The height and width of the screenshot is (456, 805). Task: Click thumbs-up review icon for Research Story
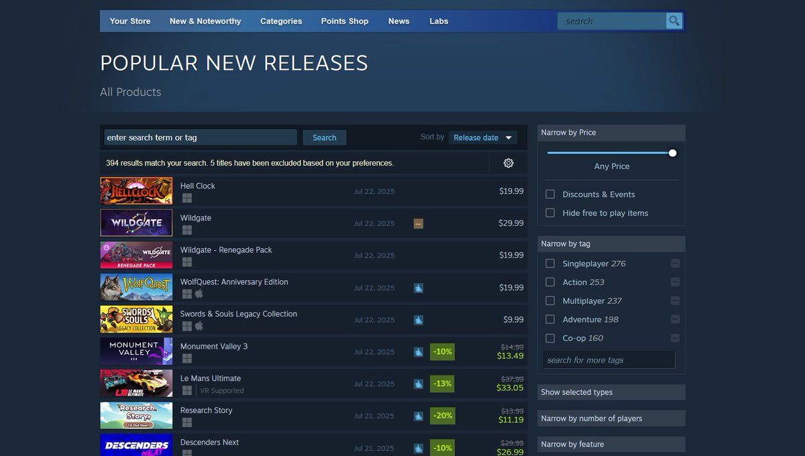coord(419,416)
